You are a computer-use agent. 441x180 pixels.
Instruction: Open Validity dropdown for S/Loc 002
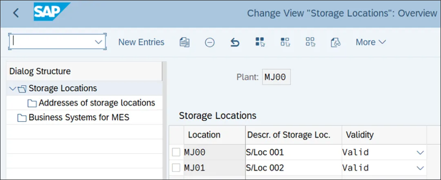(420, 168)
